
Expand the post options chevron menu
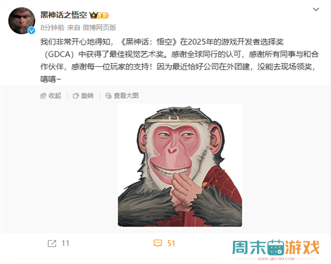click(x=316, y=9)
